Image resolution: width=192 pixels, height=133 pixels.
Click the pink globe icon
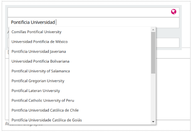[174, 12]
